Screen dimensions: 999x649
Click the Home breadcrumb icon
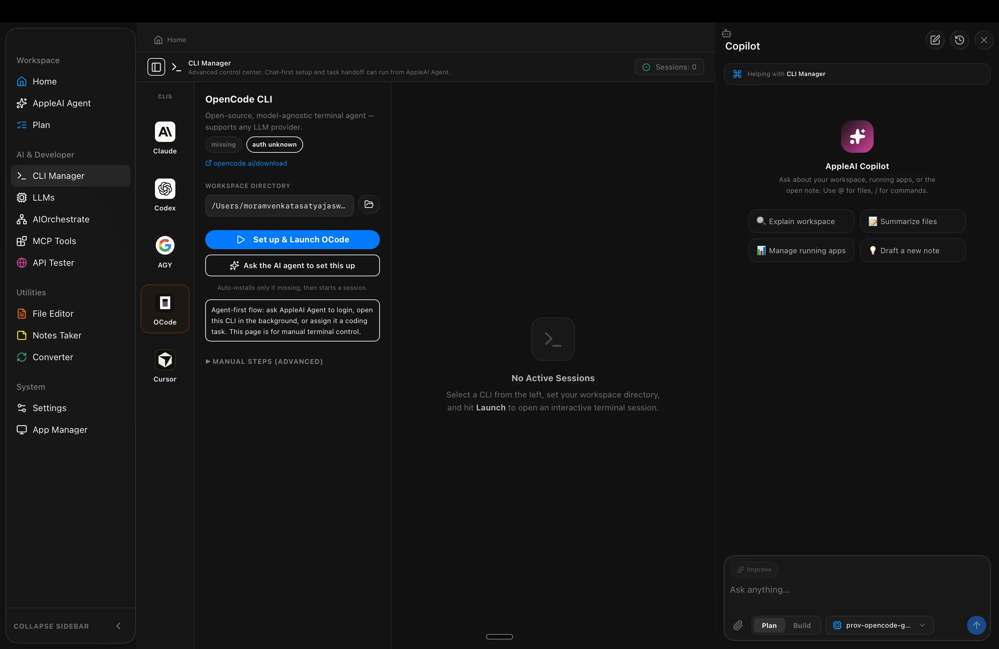coord(158,40)
